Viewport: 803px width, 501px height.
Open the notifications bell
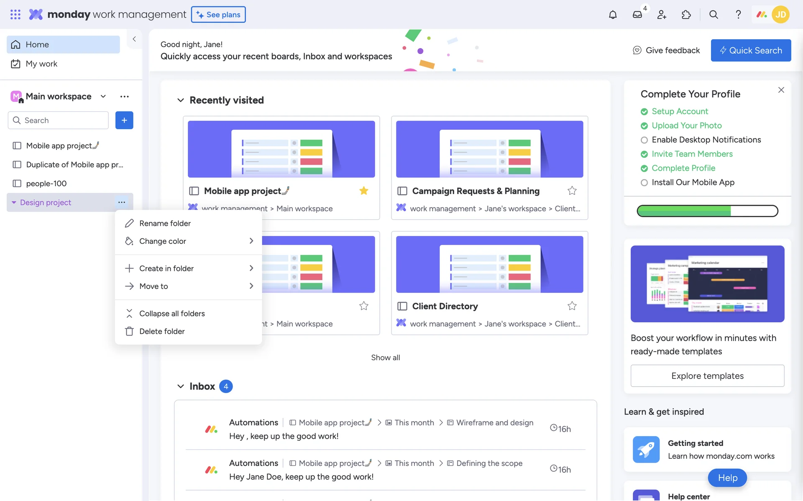pyautogui.click(x=613, y=15)
